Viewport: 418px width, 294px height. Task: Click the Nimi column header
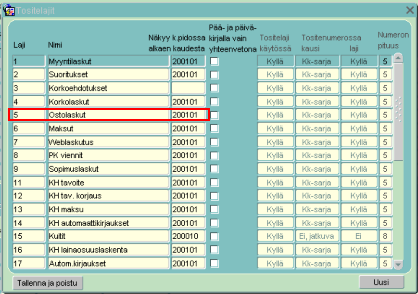pyautogui.click(x=55, y=45)
